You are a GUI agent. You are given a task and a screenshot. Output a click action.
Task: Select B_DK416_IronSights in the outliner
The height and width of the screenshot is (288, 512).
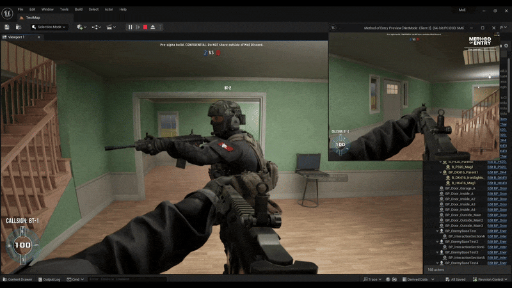[x=468, y=178]
